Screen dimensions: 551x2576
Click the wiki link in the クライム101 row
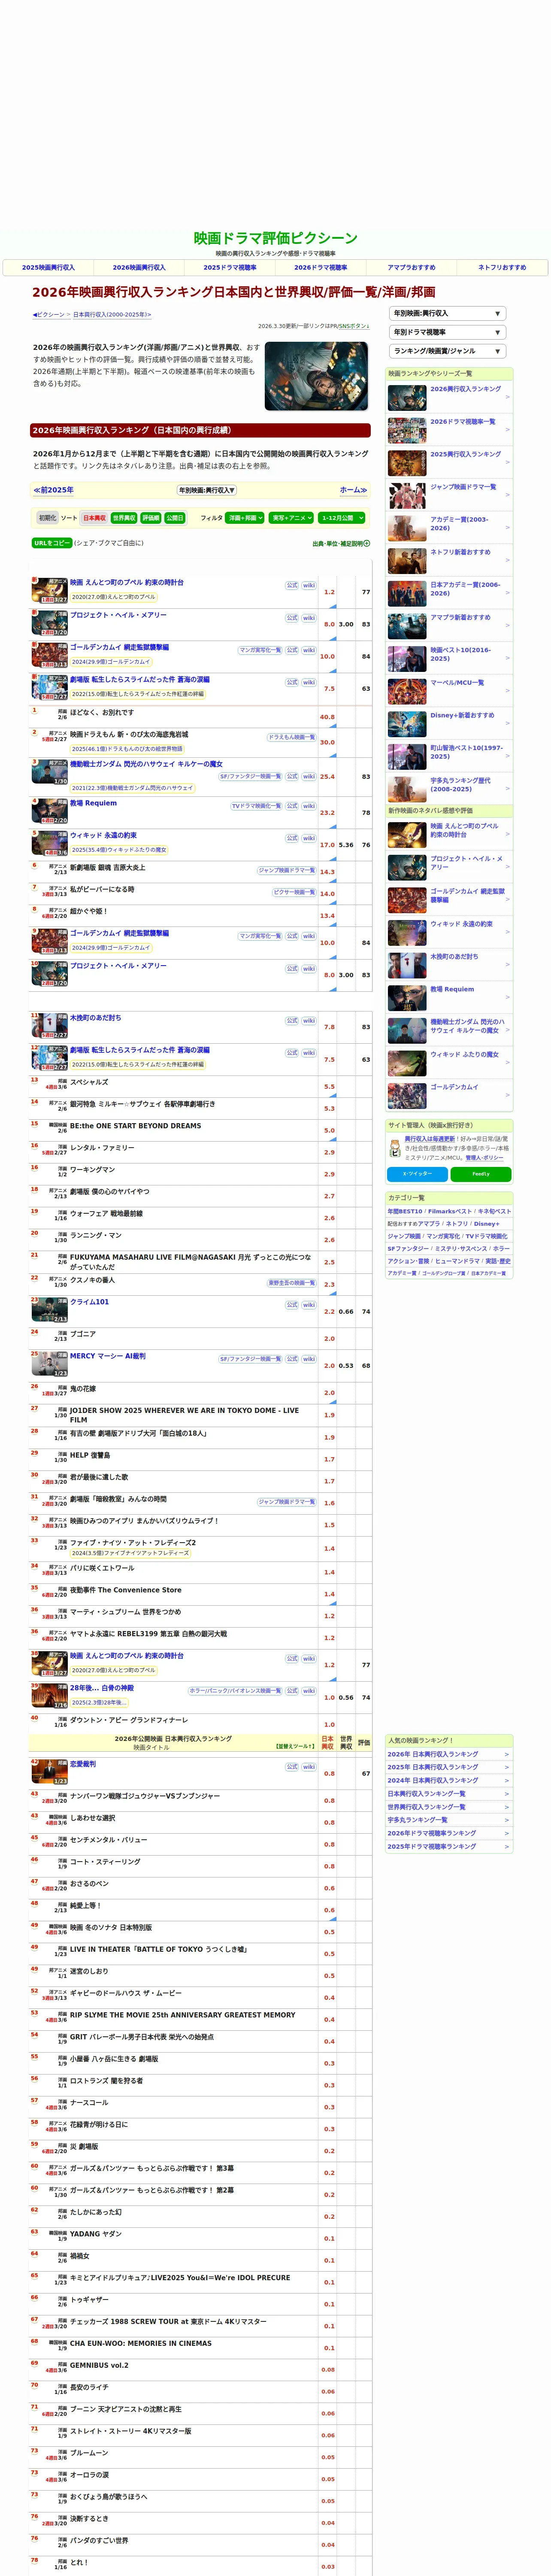(309, 1305)
